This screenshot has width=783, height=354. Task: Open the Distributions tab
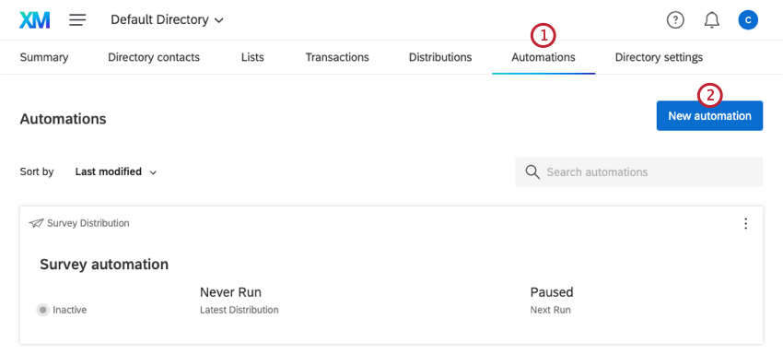[440, 57]
